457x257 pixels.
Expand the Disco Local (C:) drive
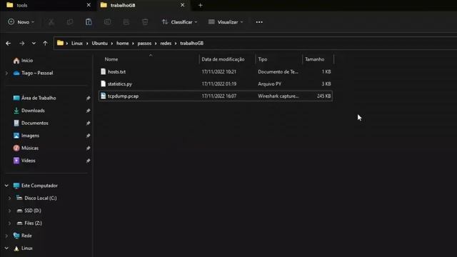pos(9,198)
